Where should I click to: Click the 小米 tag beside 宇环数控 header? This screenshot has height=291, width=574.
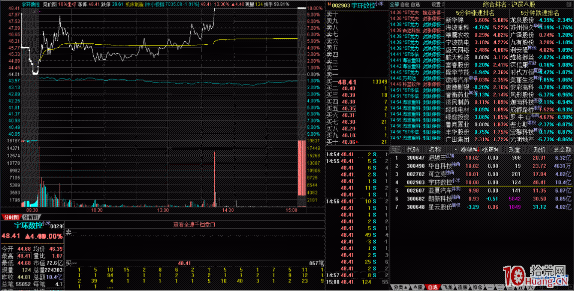click(x=379, y=3)
